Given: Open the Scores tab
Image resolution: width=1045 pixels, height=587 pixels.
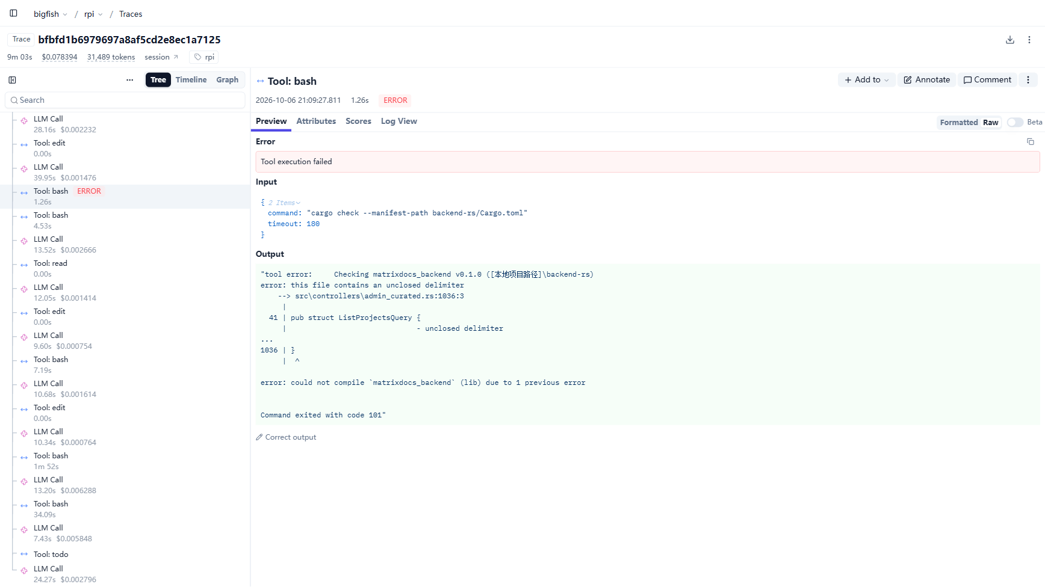Looking at the screenshot, I should pos(358,121).
